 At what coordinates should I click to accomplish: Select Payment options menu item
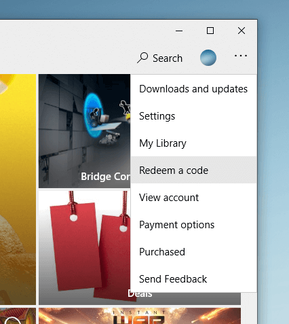(x=193, y=225)
